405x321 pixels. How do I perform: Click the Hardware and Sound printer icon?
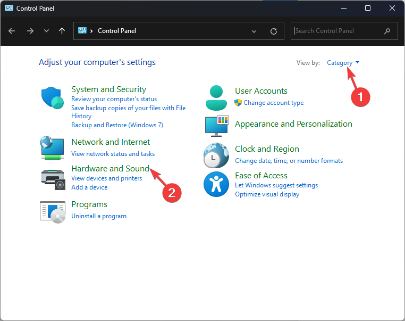pyautogui.click(x=53, y=179)
